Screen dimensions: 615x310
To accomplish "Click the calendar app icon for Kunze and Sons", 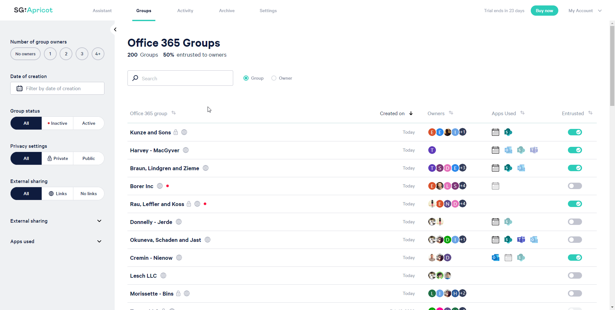I will point(496,132).
